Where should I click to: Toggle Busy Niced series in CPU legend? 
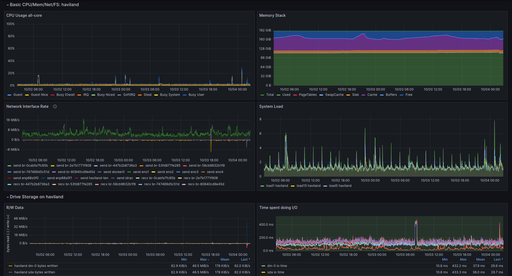point(106,95)
